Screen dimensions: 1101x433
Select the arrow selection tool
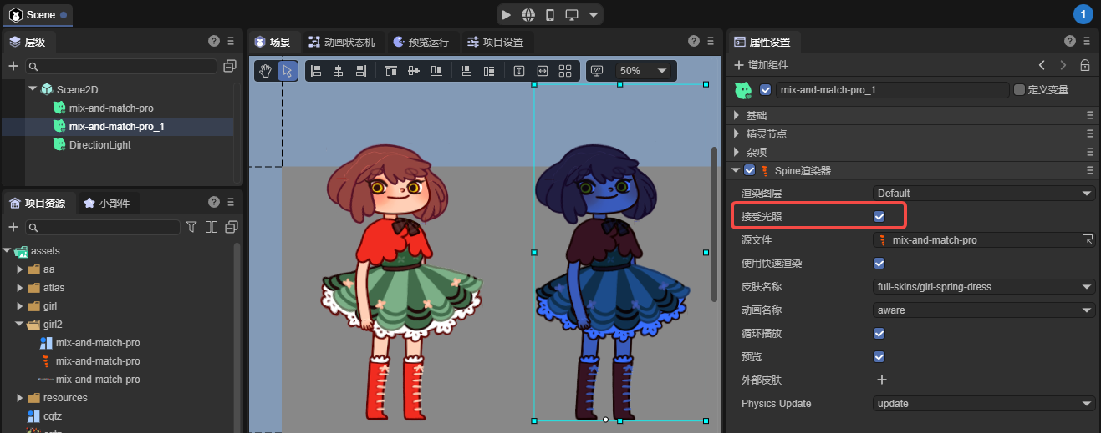point(287,71)
